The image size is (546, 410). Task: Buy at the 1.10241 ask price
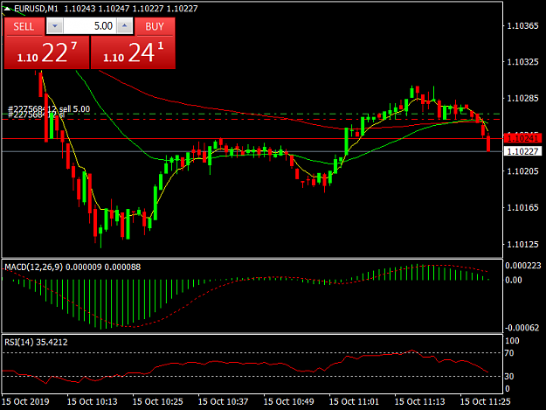[x=133, y=52]
